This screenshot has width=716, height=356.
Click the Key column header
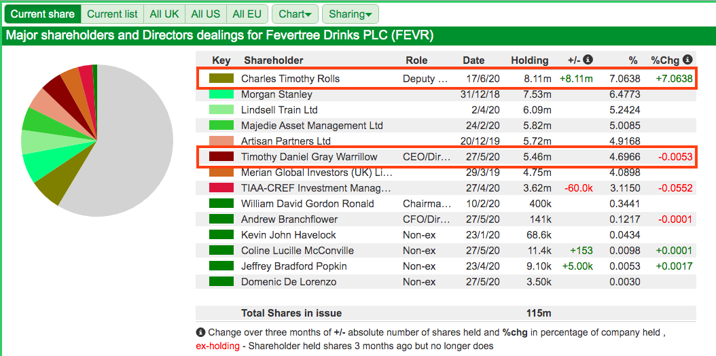221,60
